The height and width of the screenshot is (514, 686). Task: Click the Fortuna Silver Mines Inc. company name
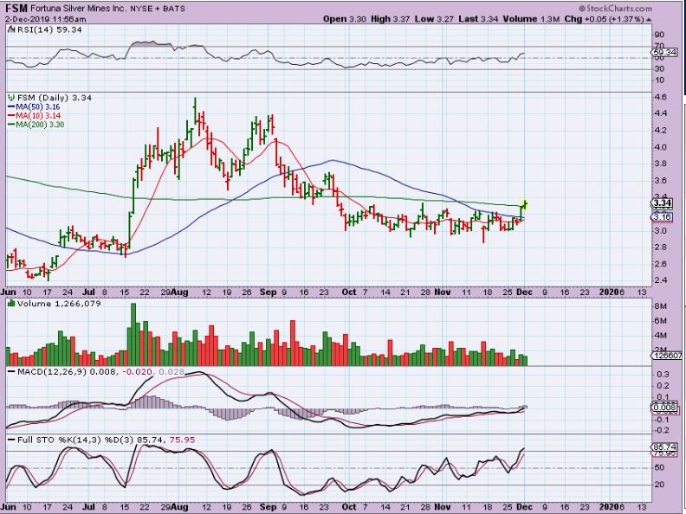point(79,9)
